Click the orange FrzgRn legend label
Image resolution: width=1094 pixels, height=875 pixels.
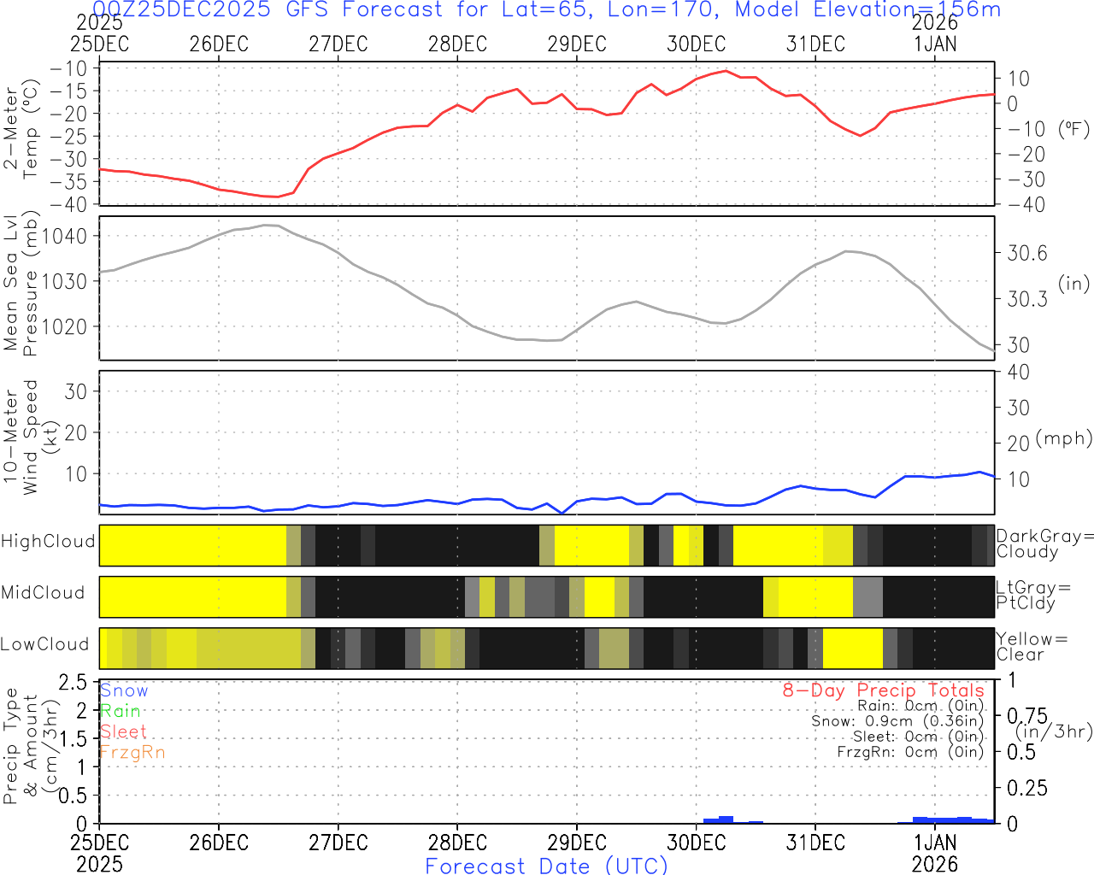click(x=132, y=752)
